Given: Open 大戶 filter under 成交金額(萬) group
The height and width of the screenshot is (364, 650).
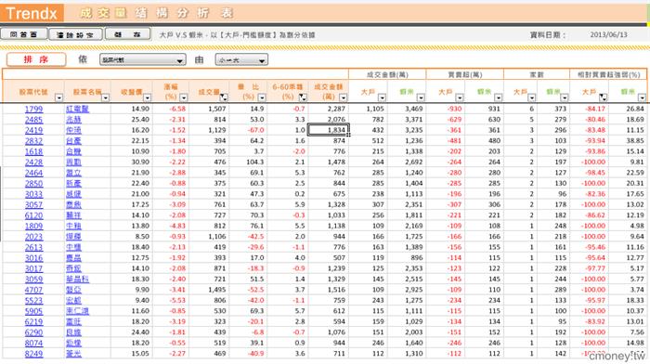Looking at the screenshot, I should point(382,97).
